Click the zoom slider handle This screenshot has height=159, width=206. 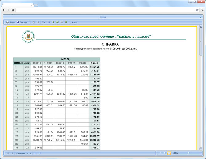coord(189,153)
